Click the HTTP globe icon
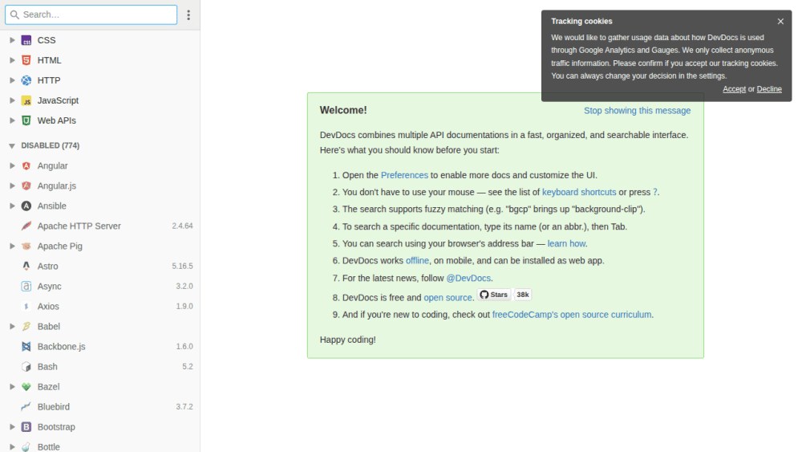Image resolution: width=802 pixels, height=452 pixels. [x=26, y=80]
